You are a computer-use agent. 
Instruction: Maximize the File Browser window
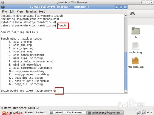[148, 2]
